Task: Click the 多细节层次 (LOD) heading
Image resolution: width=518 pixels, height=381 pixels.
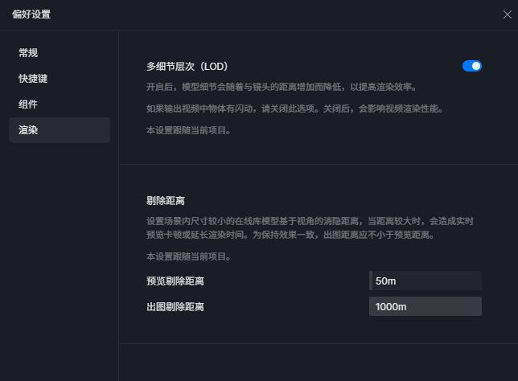Action: [187, 67]
